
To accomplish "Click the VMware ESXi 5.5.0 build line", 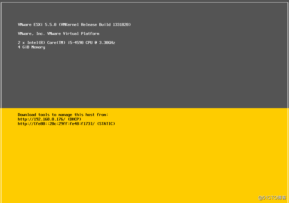I will click(x=74, y=25).
